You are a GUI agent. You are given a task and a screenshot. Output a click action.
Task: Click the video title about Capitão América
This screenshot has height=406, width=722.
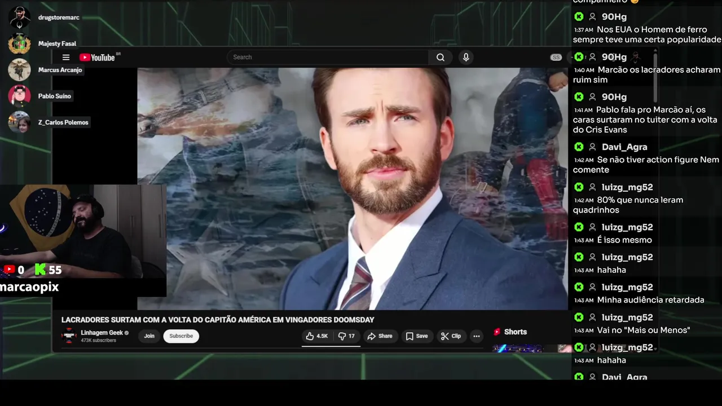tap(218, 320)
